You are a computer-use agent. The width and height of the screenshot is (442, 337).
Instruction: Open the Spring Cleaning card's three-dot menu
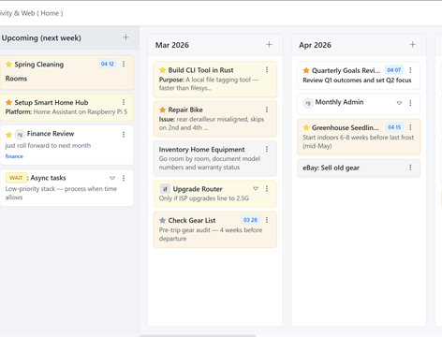click(x=124, y=64)
